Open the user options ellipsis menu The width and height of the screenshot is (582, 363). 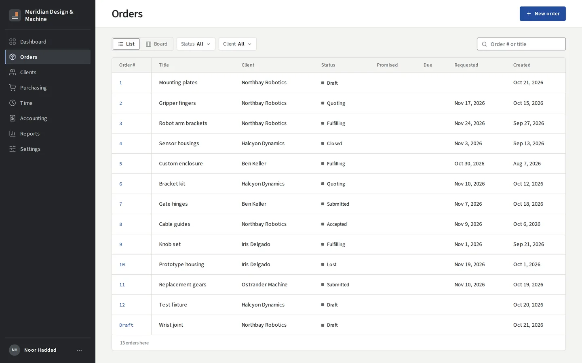79,350
